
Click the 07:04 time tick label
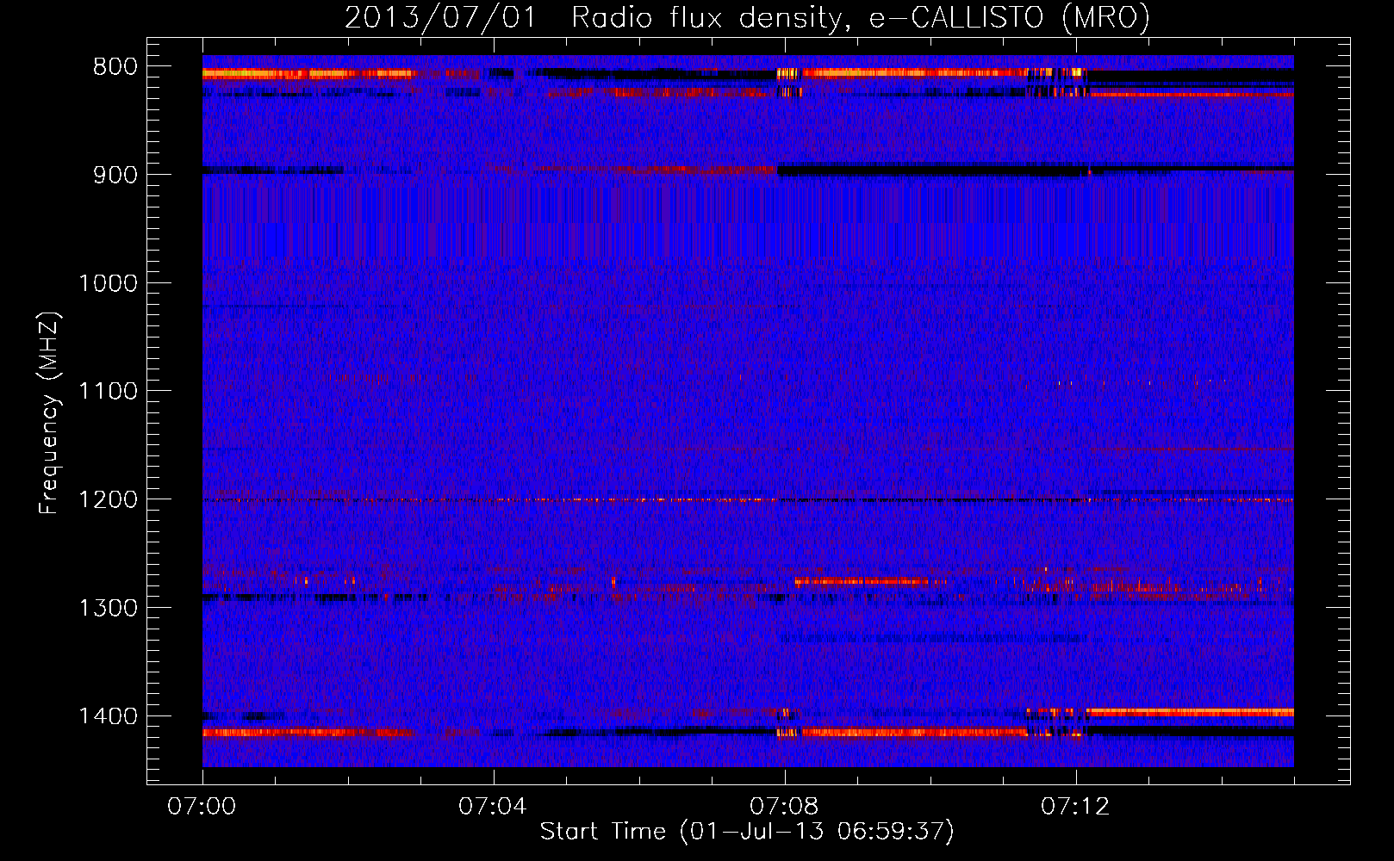pyautogui.click(x=493, y=807)
